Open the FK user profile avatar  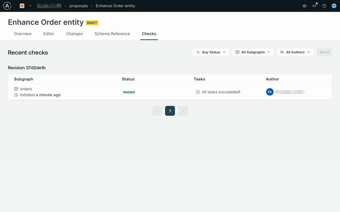tap(334, 6)
